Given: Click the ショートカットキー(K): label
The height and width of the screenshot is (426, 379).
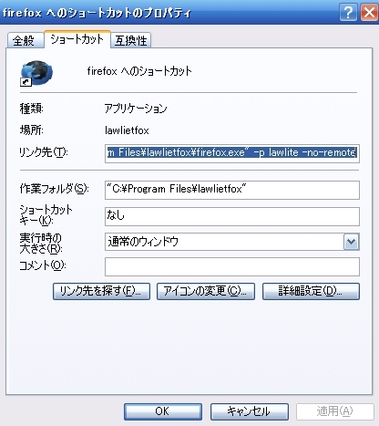Looking at the screenshot, I should [46, 214].
